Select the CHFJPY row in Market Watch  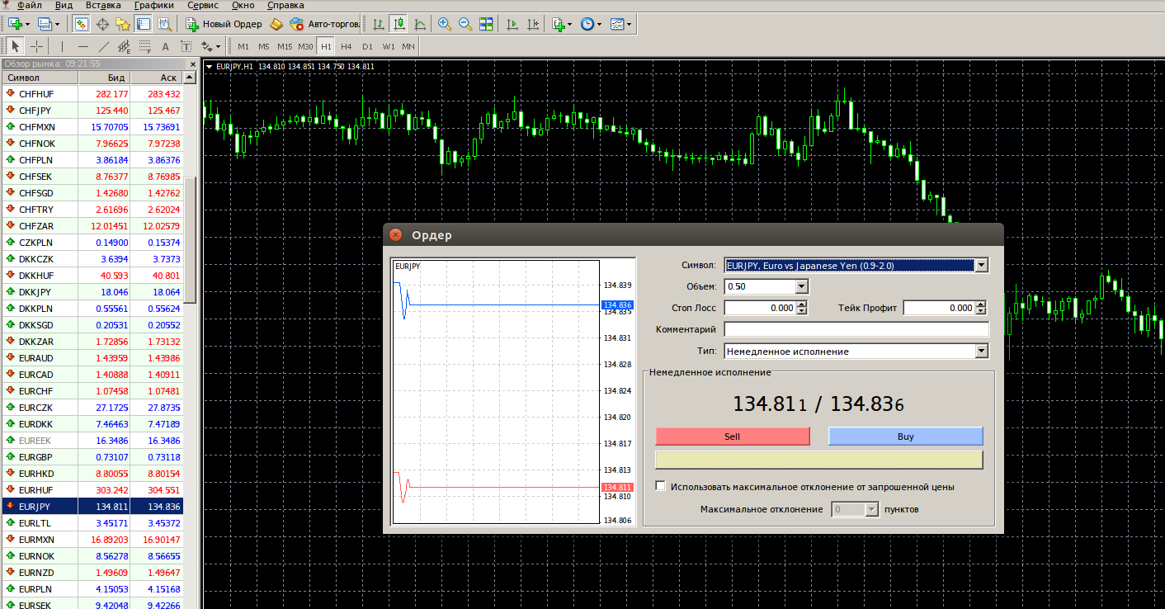tap(92, 111)
